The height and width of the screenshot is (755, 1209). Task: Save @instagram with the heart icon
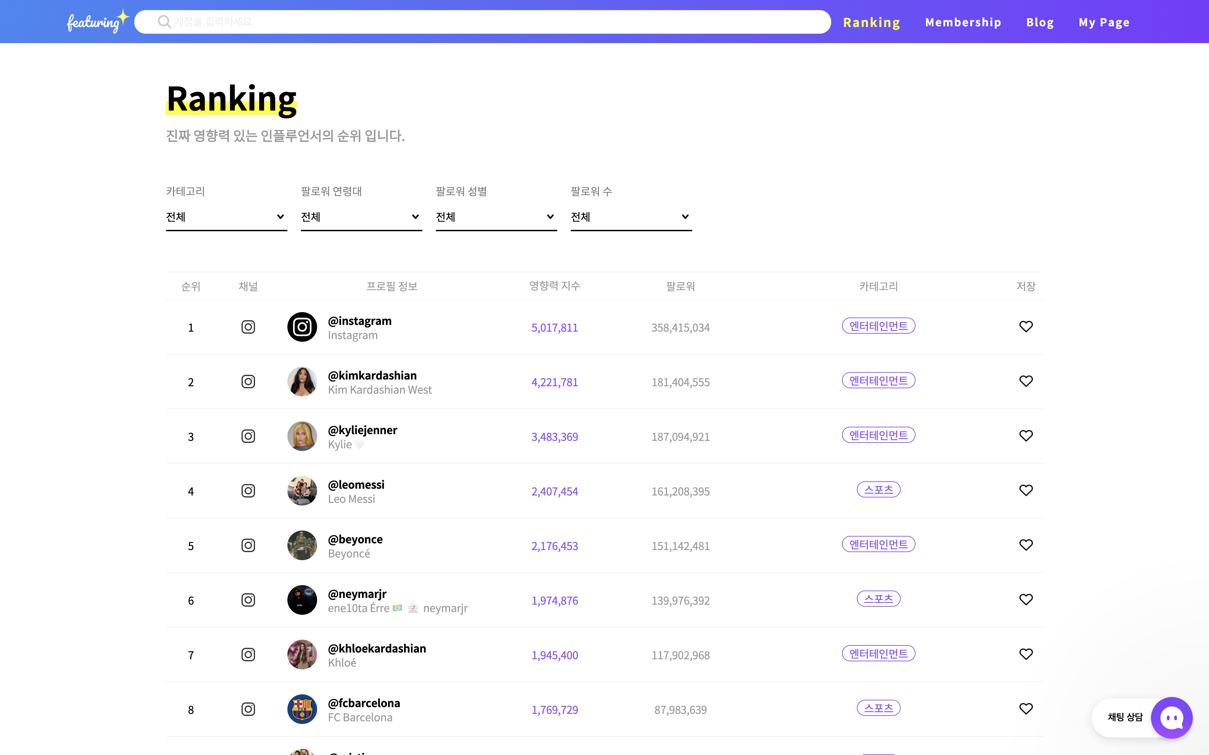[1025, 327]
